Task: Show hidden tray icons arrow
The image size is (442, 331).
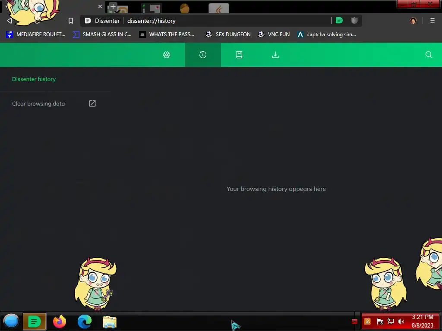Action: pyautogui.click(x=355, y=322)
